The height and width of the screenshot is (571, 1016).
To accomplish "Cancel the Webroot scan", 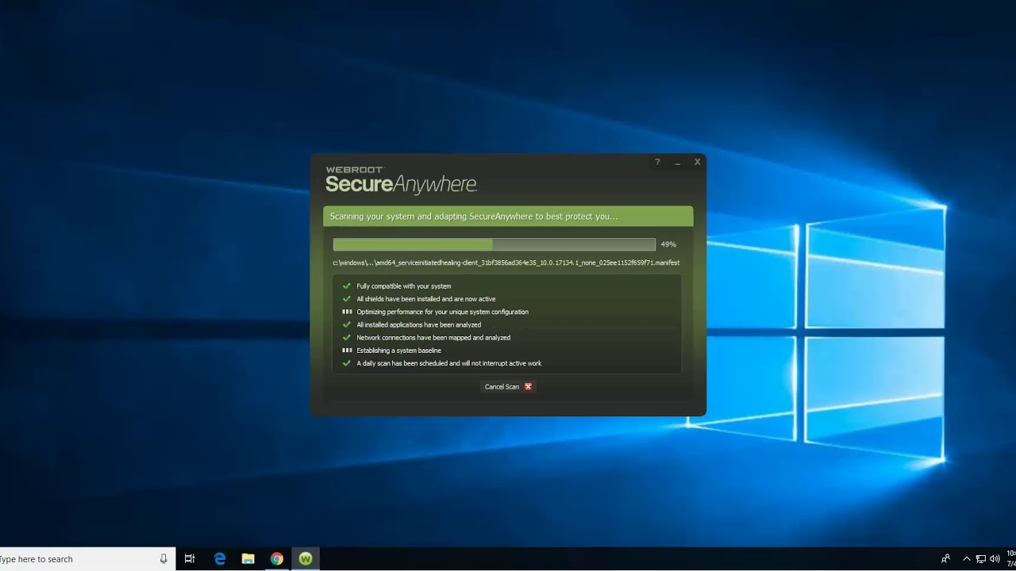I will [x=508, y=387].
